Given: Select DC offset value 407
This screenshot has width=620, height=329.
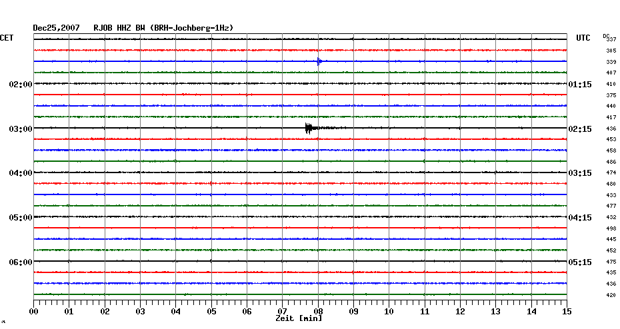Looking at the screenshot, I should point(611,73).
